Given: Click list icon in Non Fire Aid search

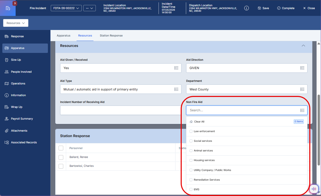Looking at the screenshot, I should (x=303, y=110).
